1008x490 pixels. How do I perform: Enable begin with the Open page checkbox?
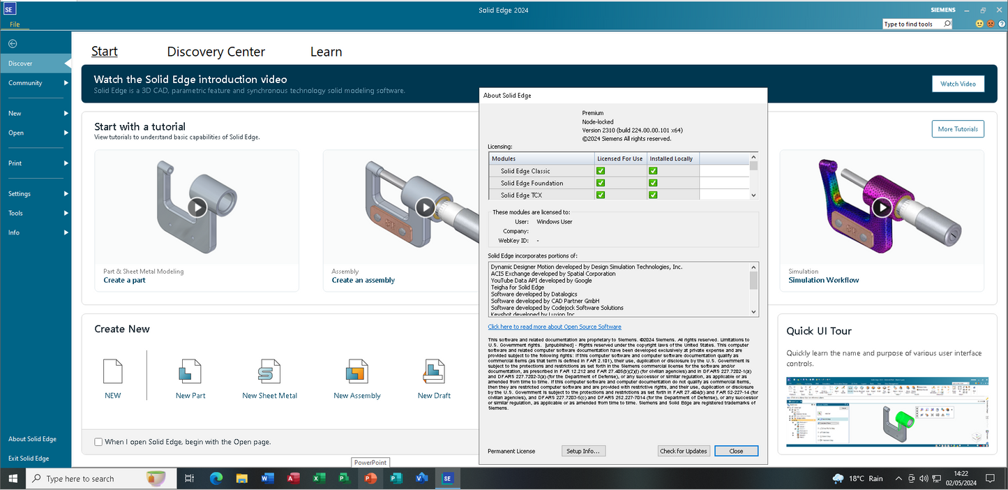pyautogui.click(x=99, y=442)
